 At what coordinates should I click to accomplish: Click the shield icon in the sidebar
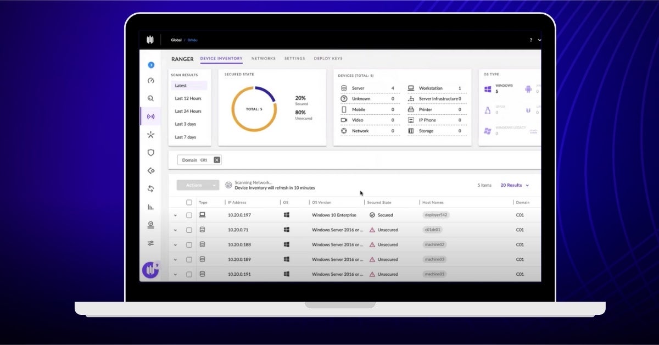coord(150,153)
